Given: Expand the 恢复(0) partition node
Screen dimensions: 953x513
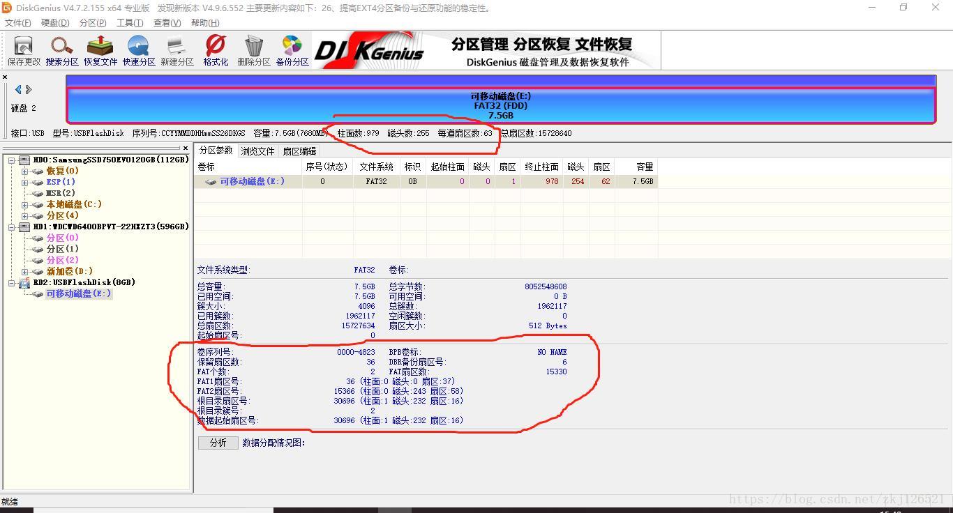Looking at the screenshot, I should click(25, 171).
